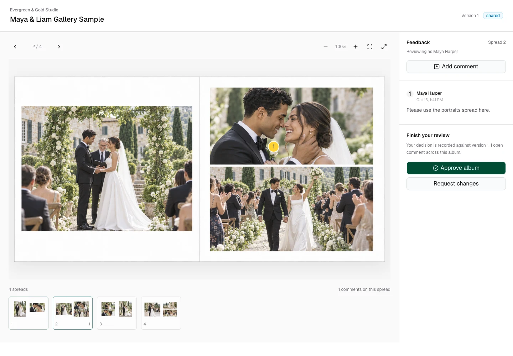Click the '4 spreads' count label

(x=18, y=289)
